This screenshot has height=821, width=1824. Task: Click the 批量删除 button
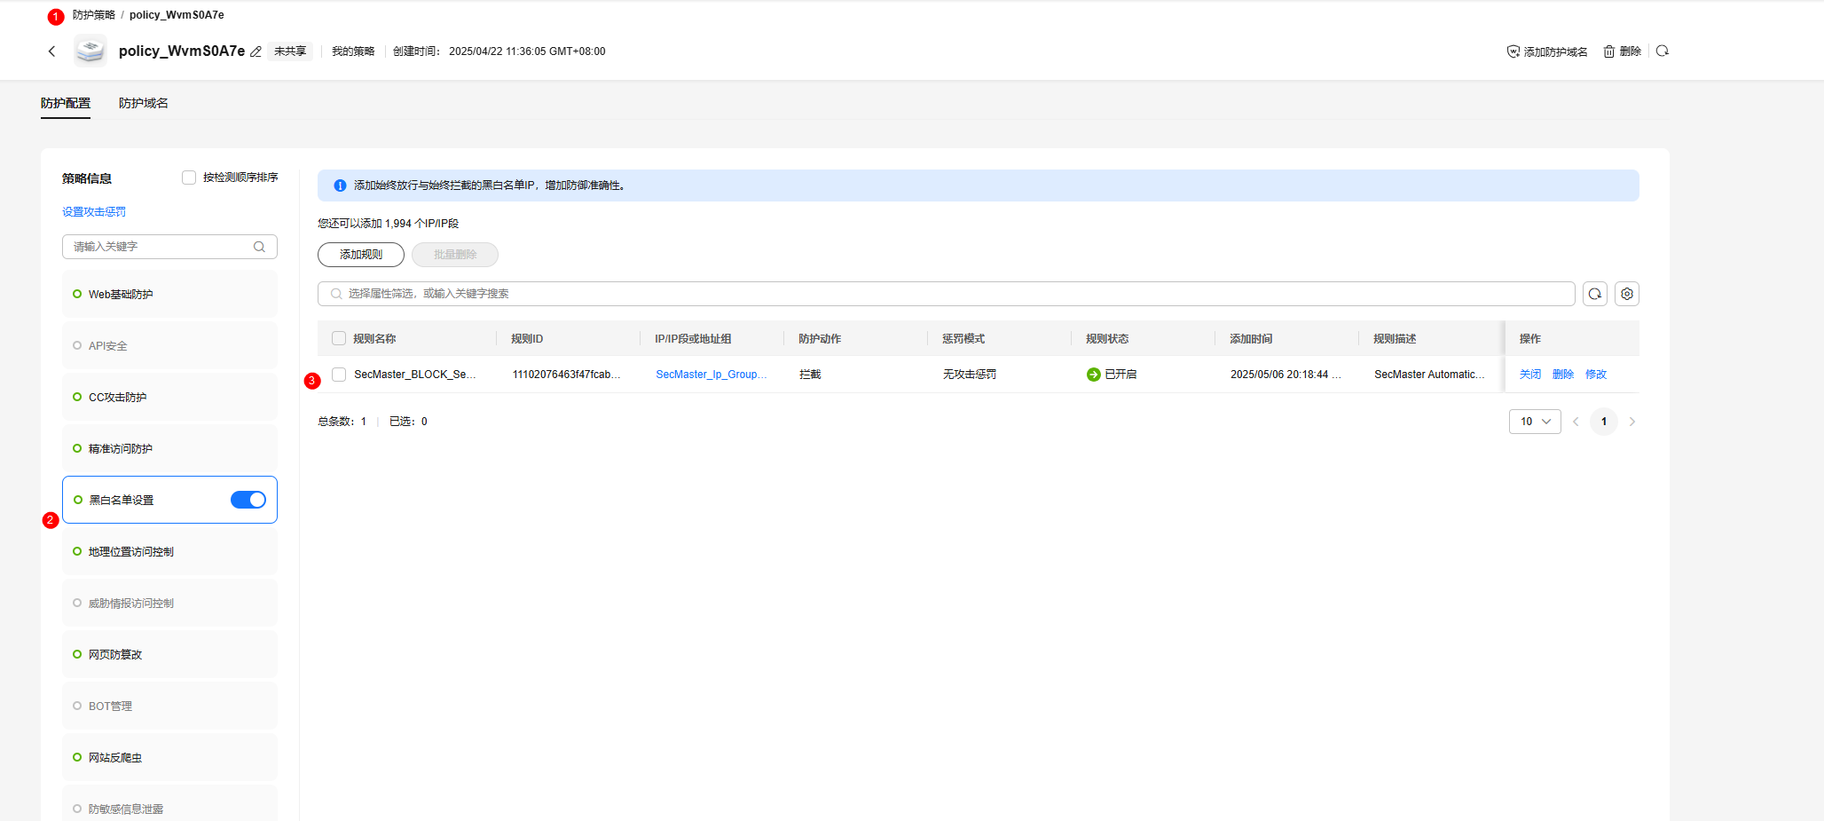(455, 255)
